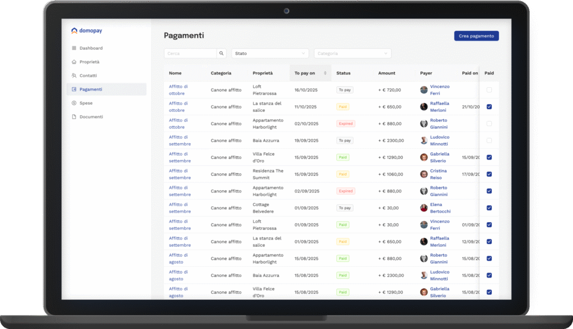Click Vincenzo Ferri's avatar in first row

pyautogui.click(x=424, y=90)
